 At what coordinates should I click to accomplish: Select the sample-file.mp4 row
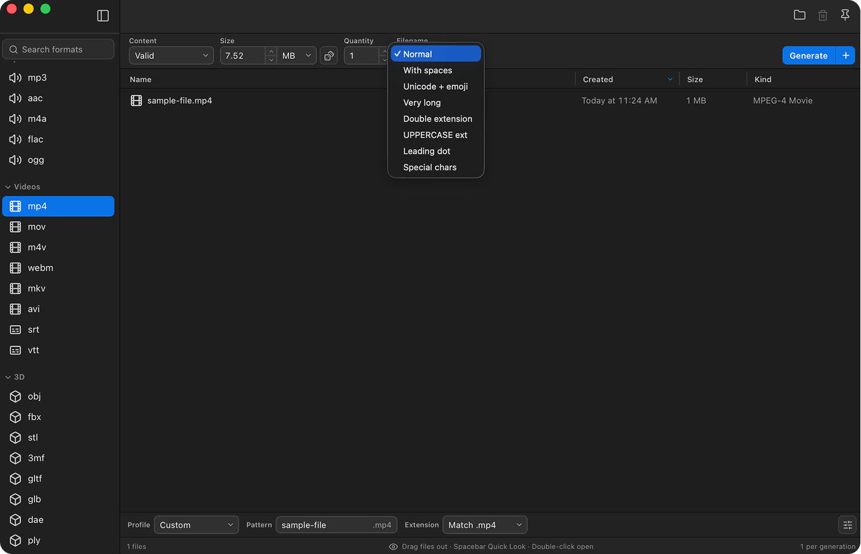[490, 101]
